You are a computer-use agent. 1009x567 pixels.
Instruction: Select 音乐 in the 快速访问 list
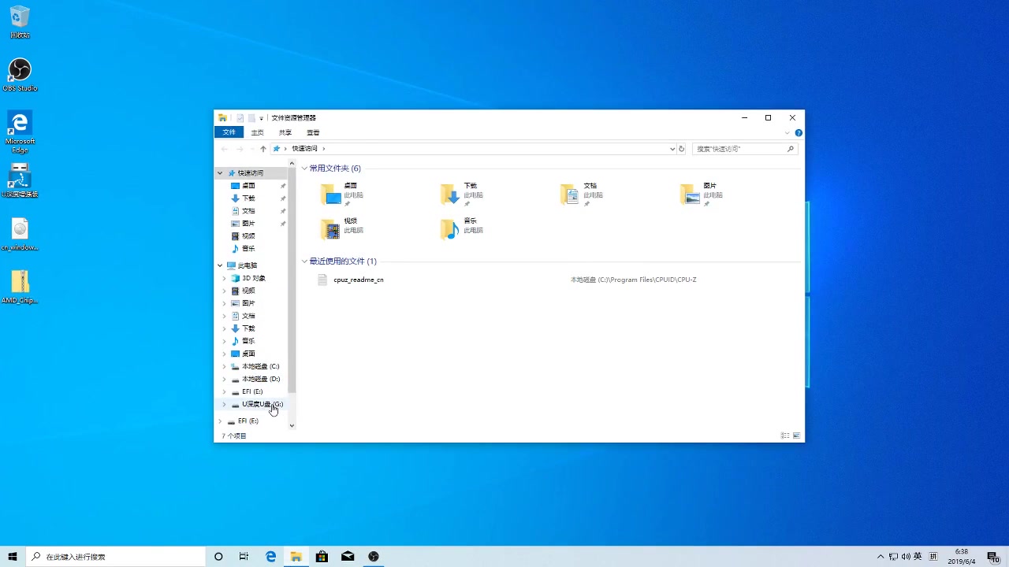[248, 249]
